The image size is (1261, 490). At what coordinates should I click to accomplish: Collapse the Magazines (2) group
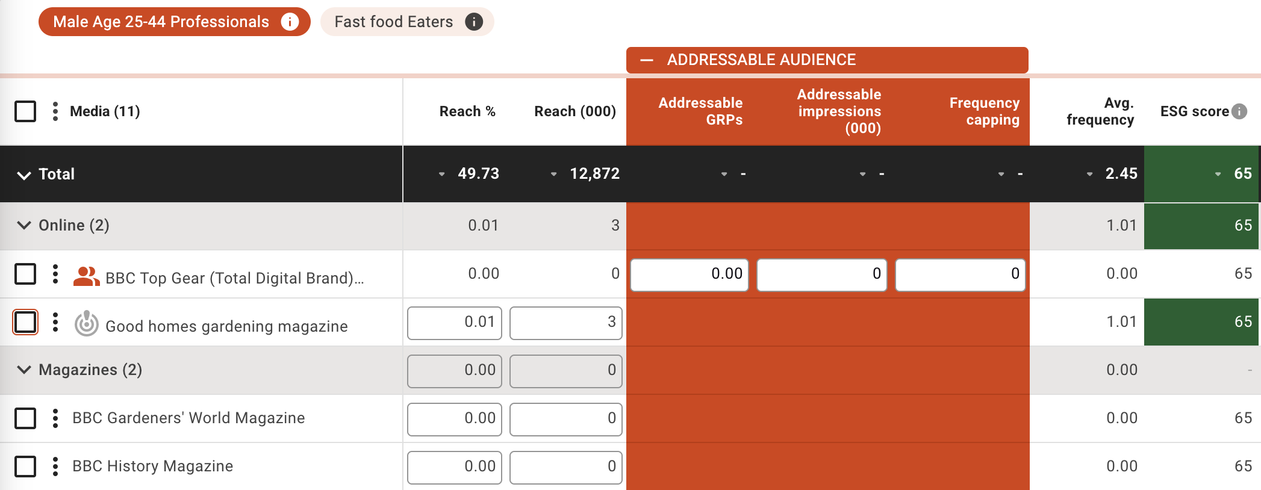24,370
